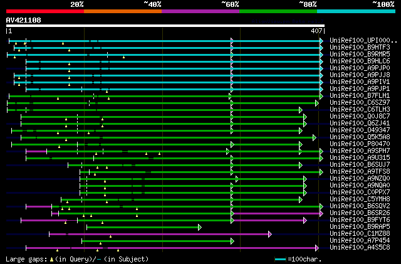Click the cyan 100char scale bar
This screenshot has width=401, height=264.
(280, 260)
